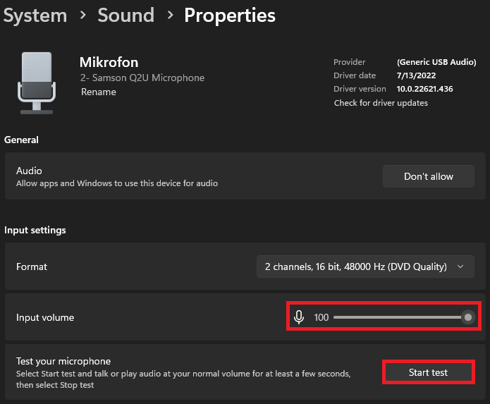The width and height of the screenshot is (490, 404).
Task: Click the large microphone device icon
Action: pyautogui.click(x=36, y=83)
